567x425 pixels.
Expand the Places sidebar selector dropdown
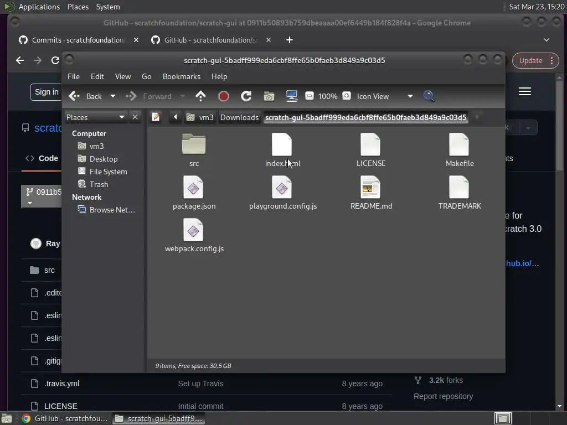(x=96, y=117)
